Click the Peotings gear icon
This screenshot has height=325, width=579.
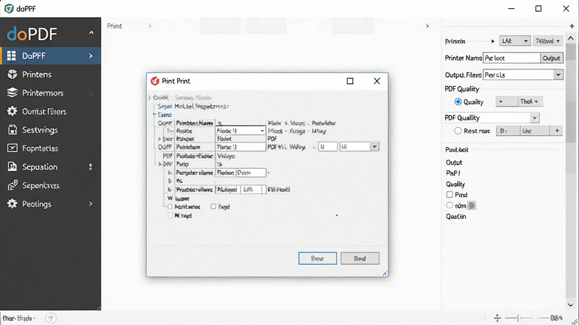click(12, 203)
